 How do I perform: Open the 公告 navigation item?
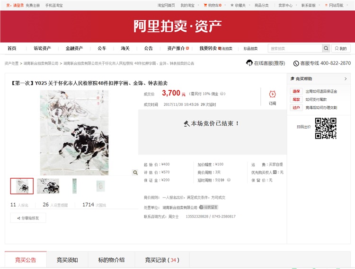148,48
